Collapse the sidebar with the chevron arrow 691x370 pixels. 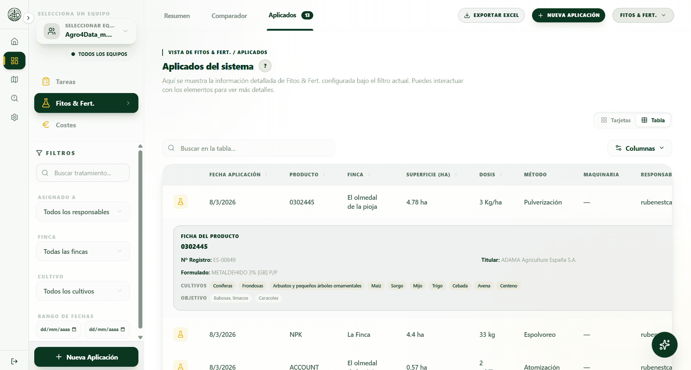pos(28,18)
